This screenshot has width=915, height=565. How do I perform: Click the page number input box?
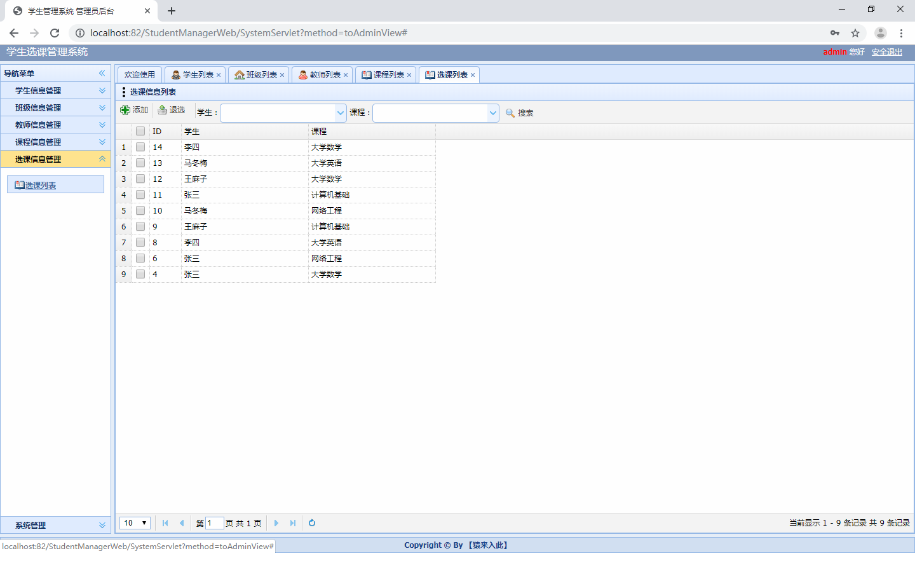(x=215, y=523)
